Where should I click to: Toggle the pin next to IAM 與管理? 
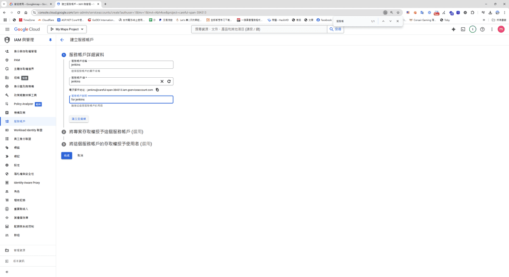click(50, 39)
